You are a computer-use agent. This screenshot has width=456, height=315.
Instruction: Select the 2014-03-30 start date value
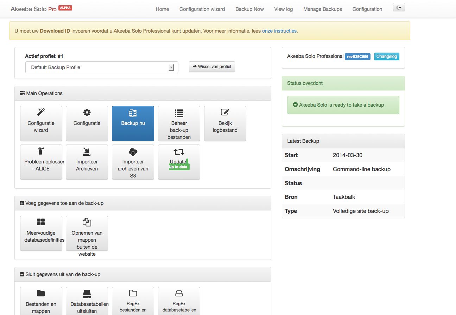tap(348, 155)
